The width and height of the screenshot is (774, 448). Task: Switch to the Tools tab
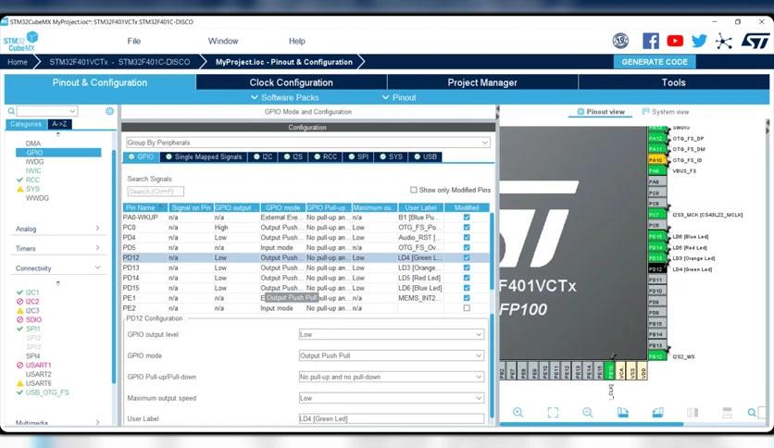(x=673, y=82)
